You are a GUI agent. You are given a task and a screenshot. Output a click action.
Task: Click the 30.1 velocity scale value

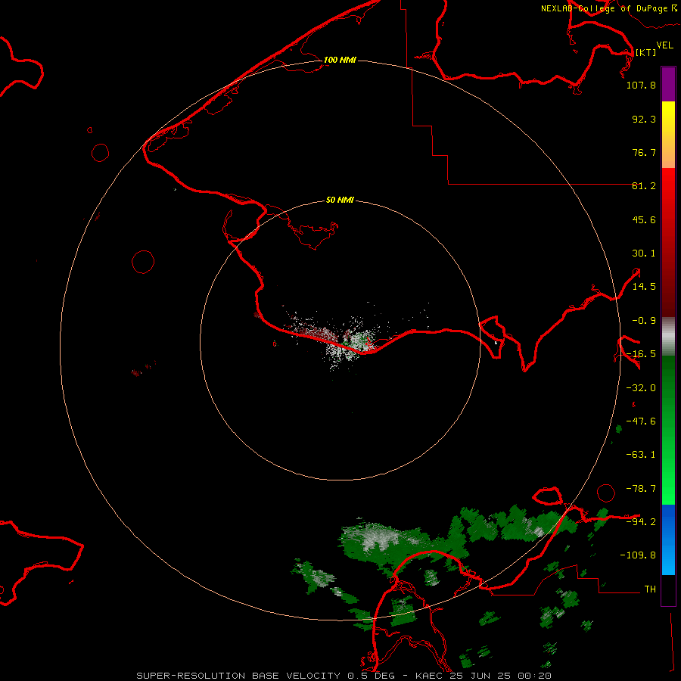(644, 253)
